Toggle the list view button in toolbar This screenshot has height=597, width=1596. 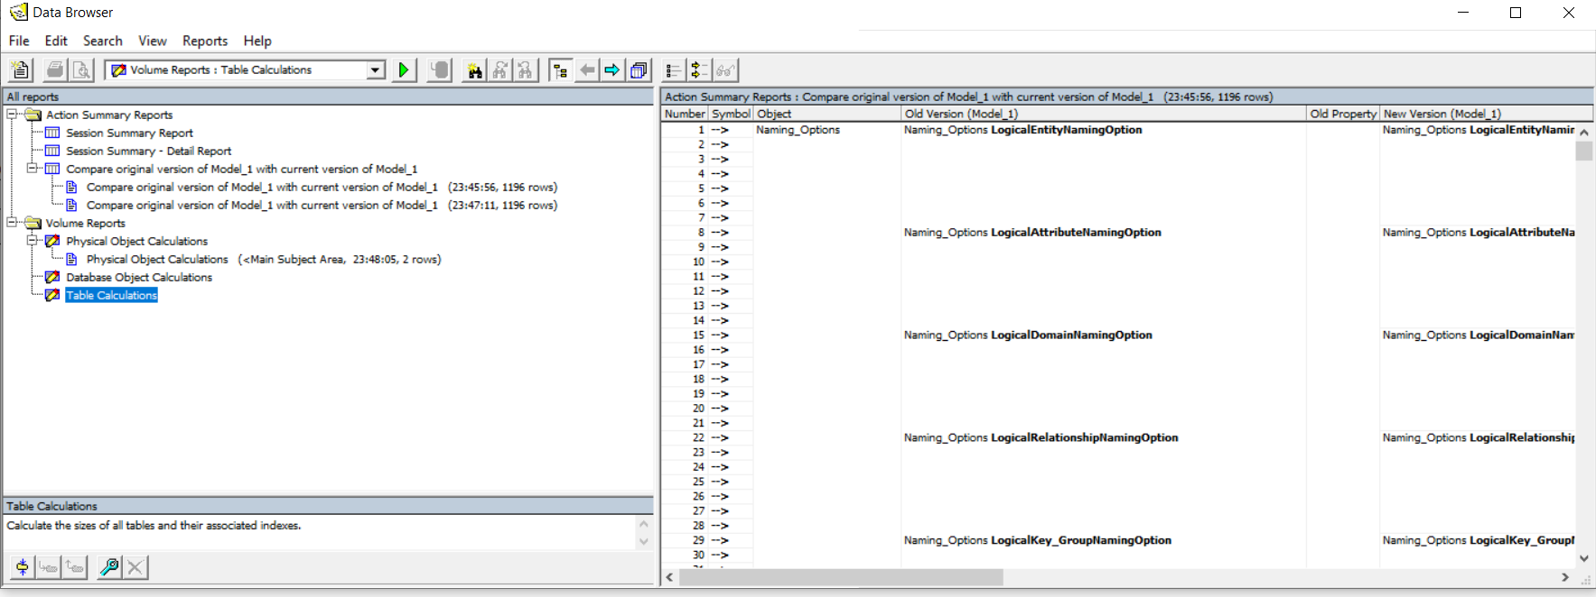[x=673, y=70]
